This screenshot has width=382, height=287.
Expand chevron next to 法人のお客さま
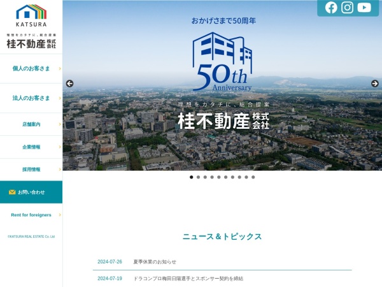(x=60, y=98)
